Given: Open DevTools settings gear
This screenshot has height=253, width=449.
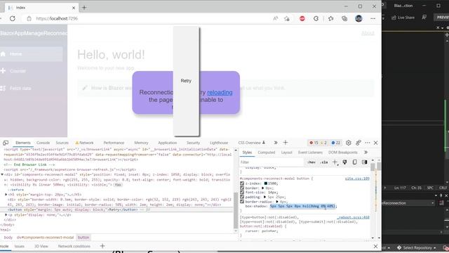Looking at the screenshot, I should pyautogui.click(x=349, y=143).
